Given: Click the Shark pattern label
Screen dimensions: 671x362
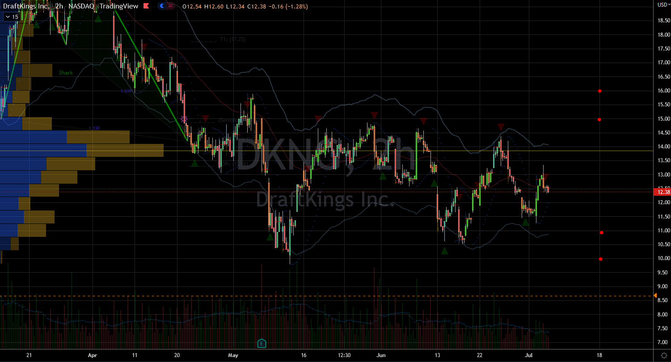Looking at the screenshot, I should 66,72.
